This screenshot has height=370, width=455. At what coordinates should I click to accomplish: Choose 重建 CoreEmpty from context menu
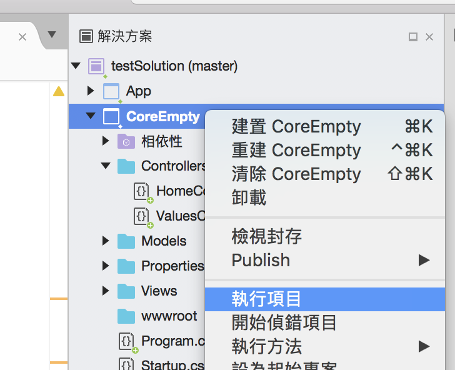point(325,151)
